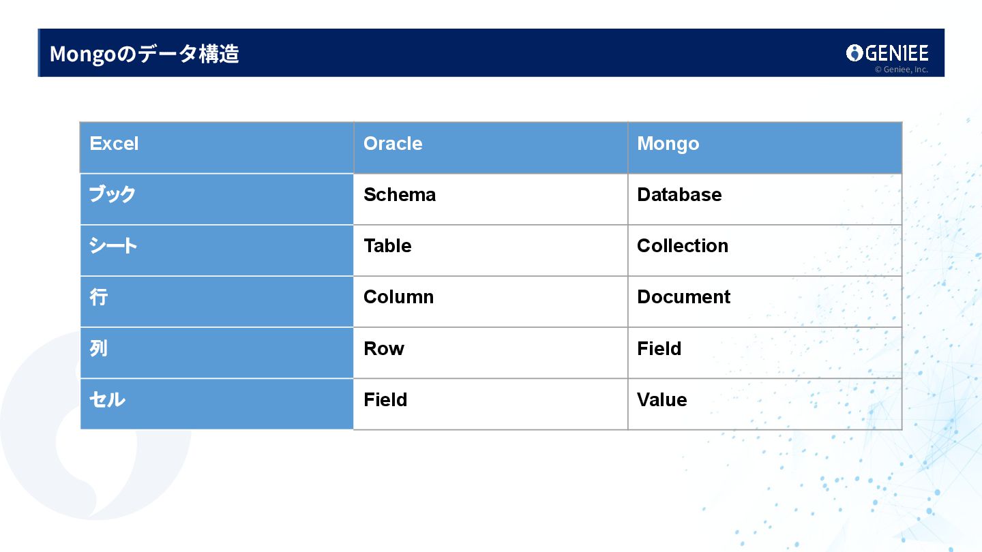
Task: Click the 行 cell in Excel column
Action: tap(217, 301)
